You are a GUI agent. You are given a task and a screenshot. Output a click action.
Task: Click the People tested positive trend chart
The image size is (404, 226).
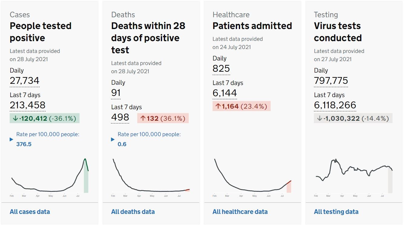[x=50, y=177]
